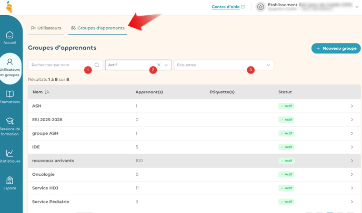Open the Statistiques chart icon
This screenshot has height=213, width=362.
pos(9,153)
